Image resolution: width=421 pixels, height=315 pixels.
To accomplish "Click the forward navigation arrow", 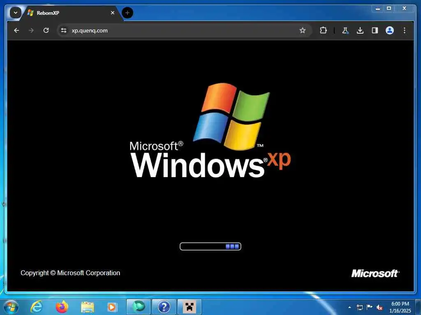I will point(31,30).
